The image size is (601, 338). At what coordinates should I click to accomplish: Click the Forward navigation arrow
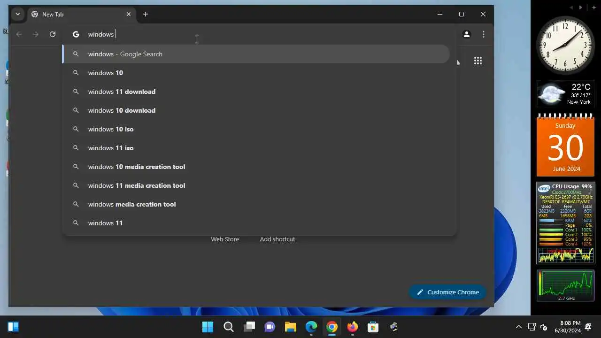[36, 34]
